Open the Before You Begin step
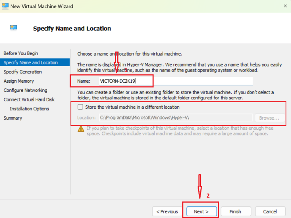This screenshot has width=291, height=218. (x=21, y=53)
